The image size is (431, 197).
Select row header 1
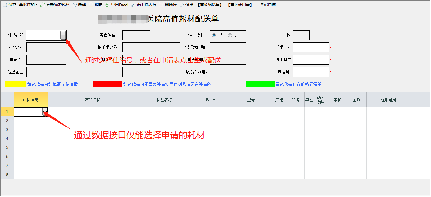(7, 111)
